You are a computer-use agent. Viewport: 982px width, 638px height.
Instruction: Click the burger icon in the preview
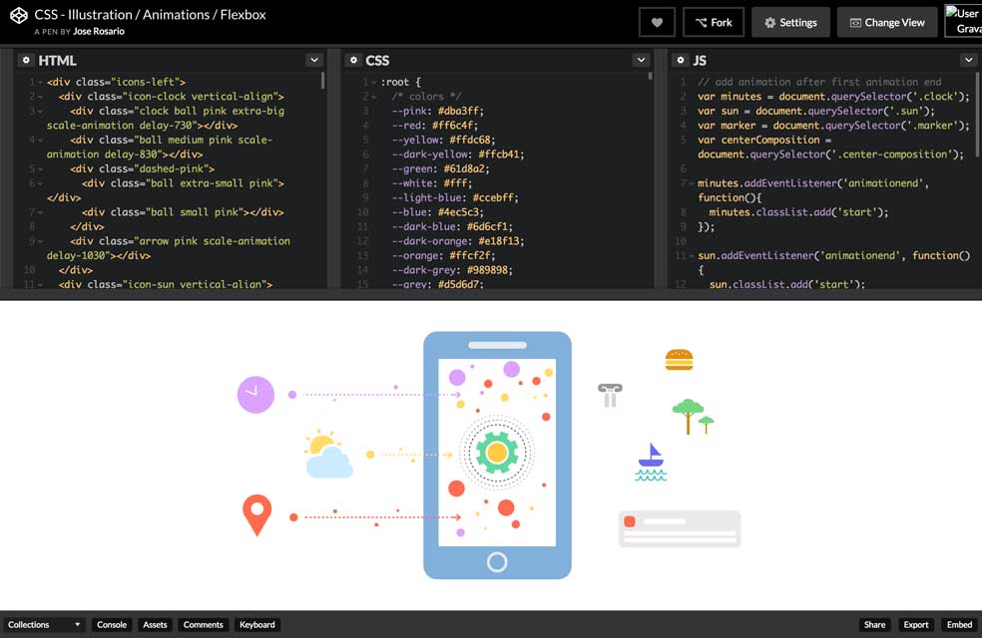(679, 360)
